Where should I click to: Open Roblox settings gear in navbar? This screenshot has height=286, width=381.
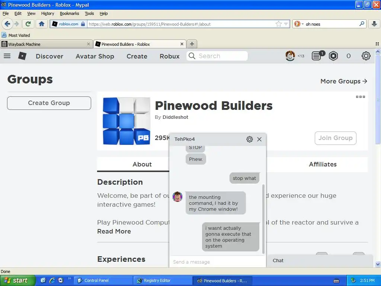pyautogui.click(x=366, y=56)
